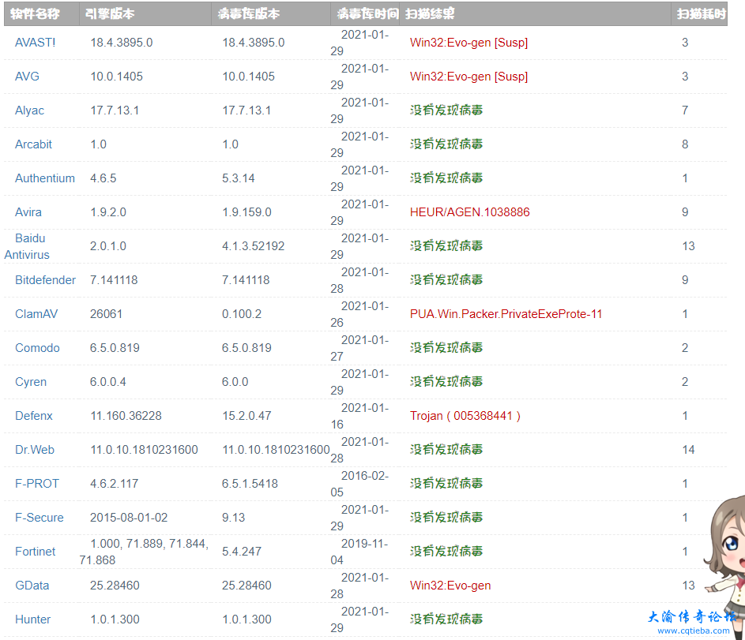Open the Cyren link
The width and height of the screenshot is (745, 640).
(30, 382)
